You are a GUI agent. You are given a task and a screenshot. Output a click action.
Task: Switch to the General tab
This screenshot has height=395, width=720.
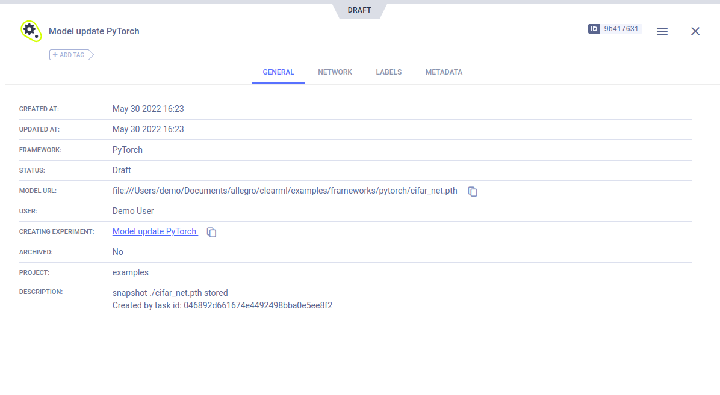pos(278,72)
